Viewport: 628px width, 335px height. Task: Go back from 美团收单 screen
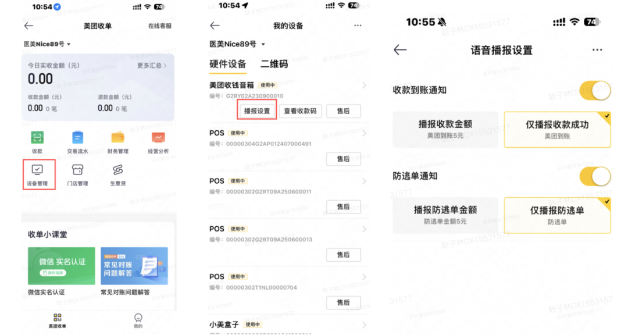[x=29, y=26]
